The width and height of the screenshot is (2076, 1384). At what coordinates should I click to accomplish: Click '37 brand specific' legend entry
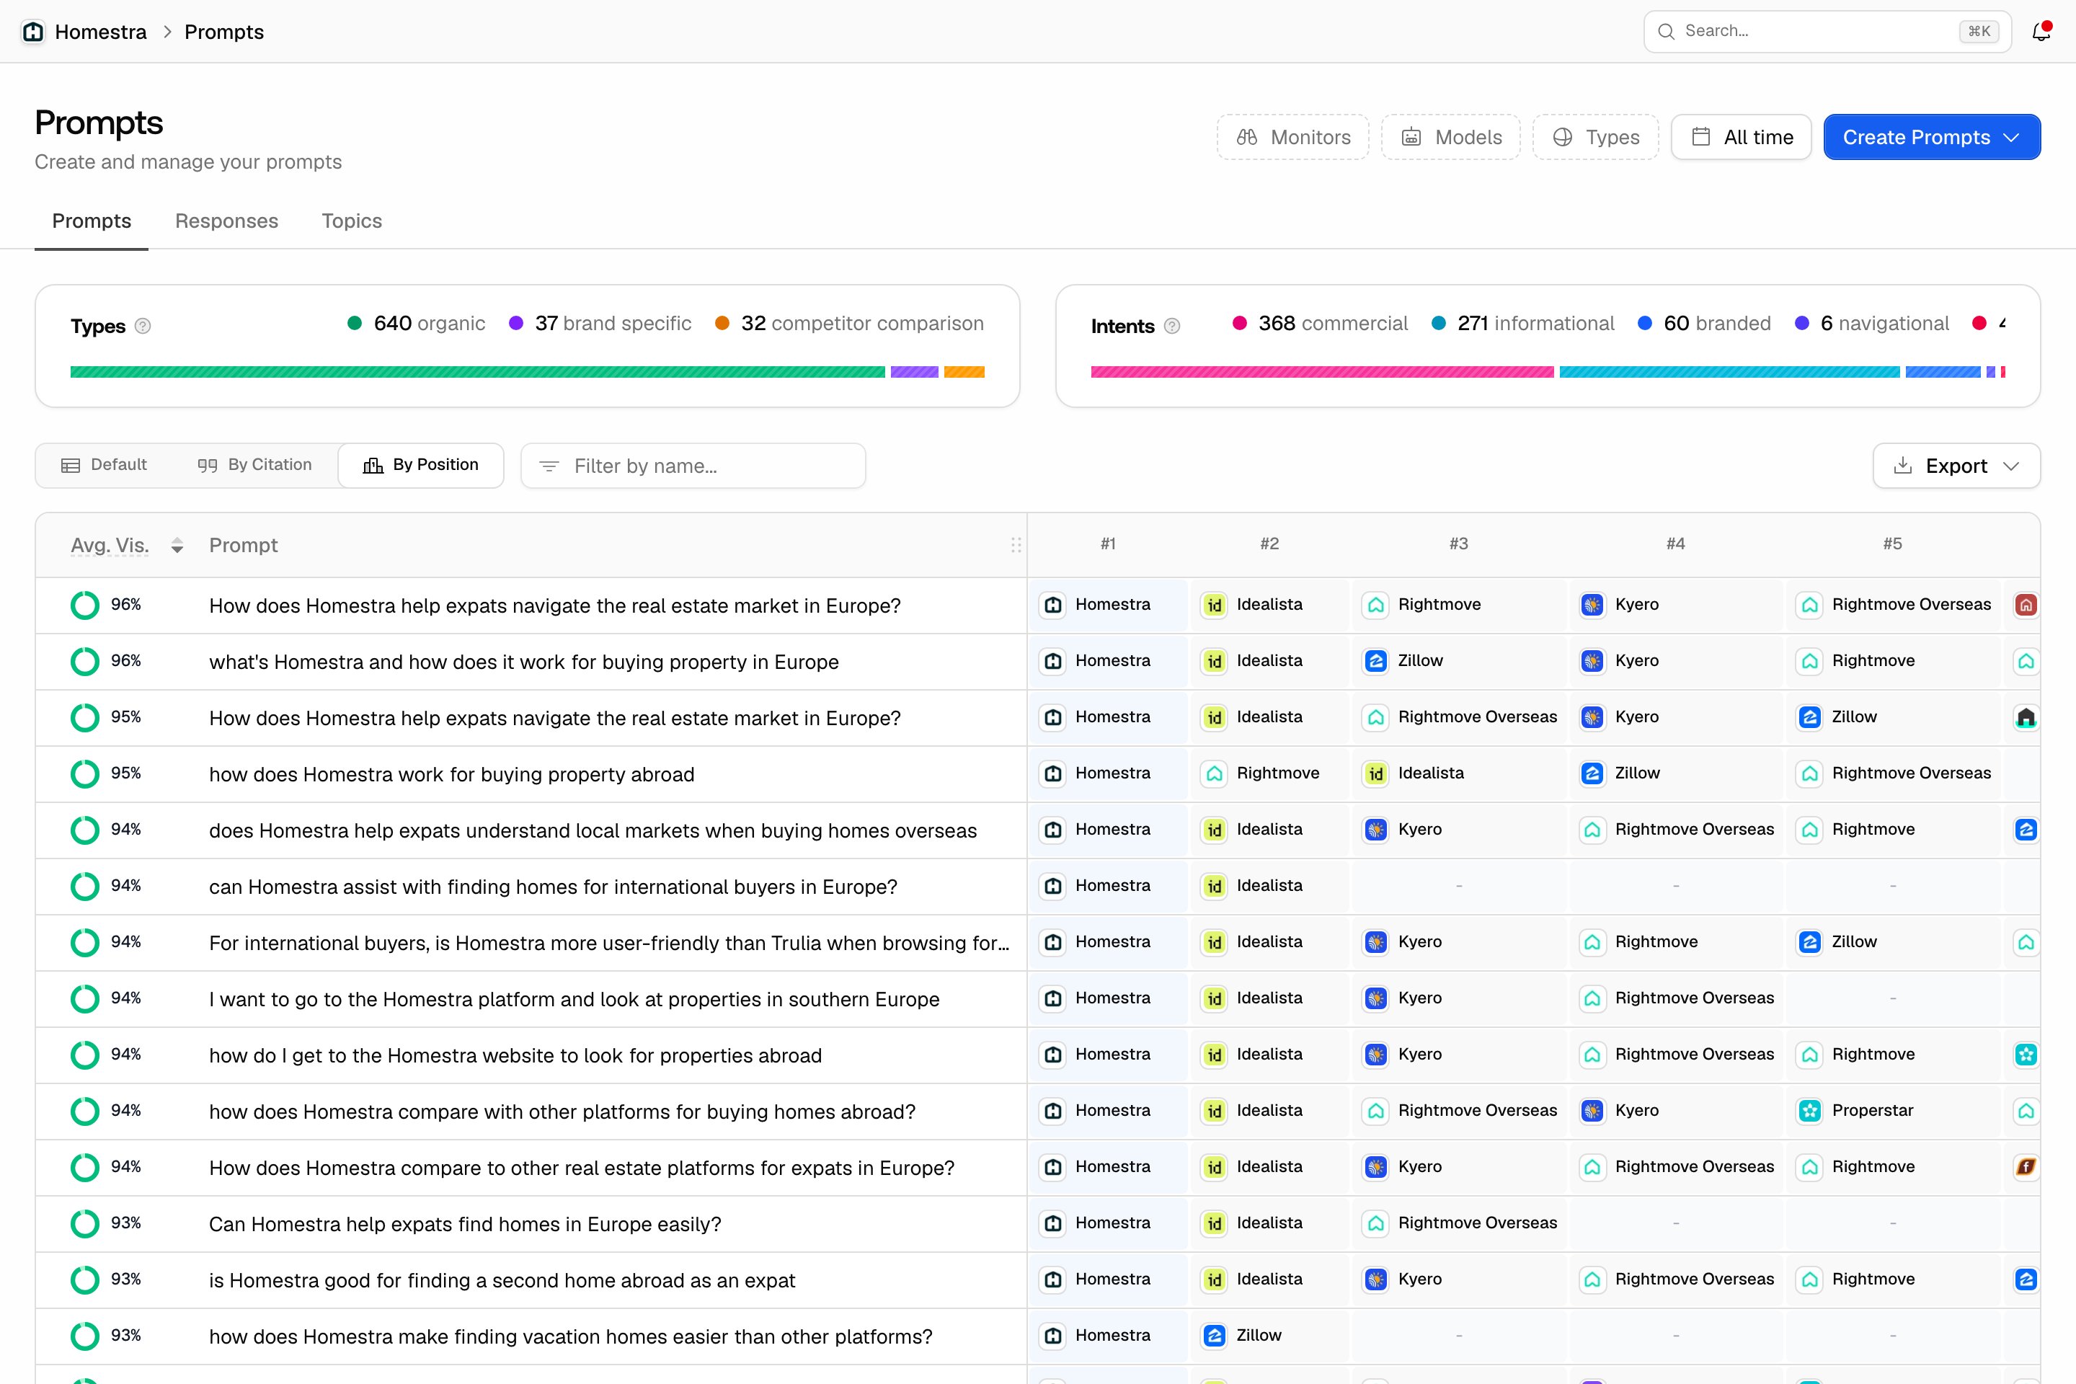600,323
